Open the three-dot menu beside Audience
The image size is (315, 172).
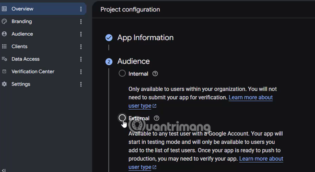point(81,34)
